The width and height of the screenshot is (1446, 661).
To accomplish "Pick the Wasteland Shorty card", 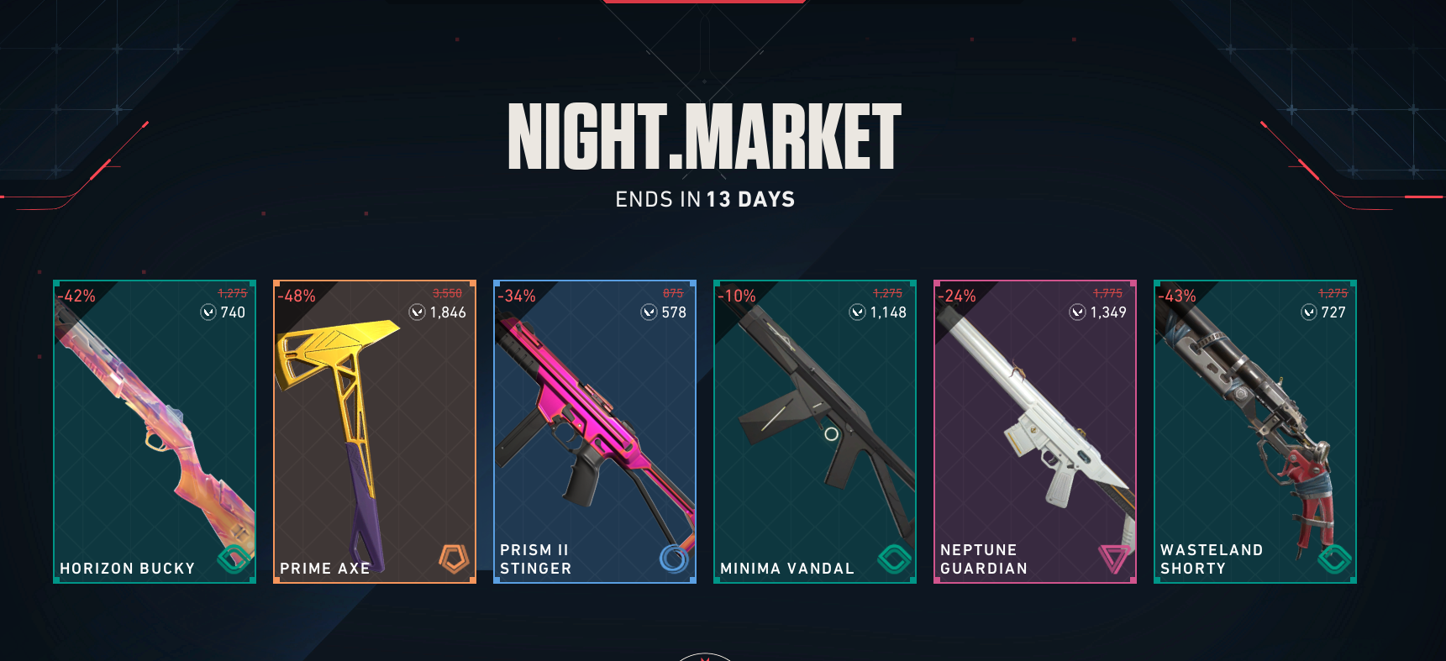I will (x=1255, y=432).
